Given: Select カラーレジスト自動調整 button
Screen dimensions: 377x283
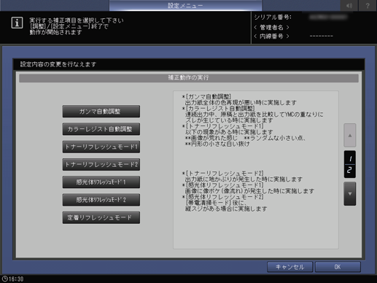Looking at the screenshot, I should (x=101, y=129).
